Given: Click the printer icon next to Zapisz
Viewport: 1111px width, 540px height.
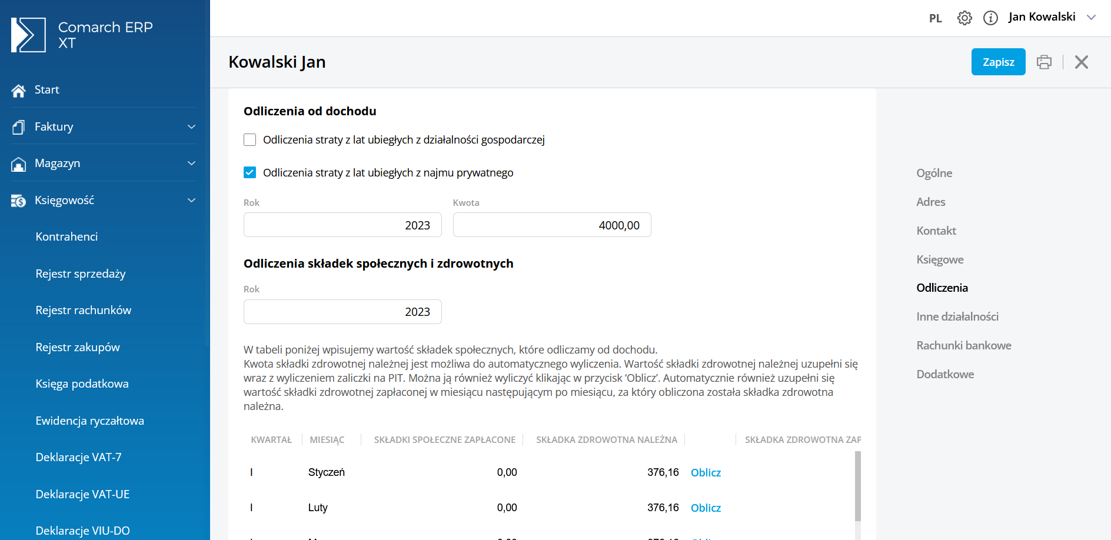Looking at the screenshot, I should point(1044,62).
